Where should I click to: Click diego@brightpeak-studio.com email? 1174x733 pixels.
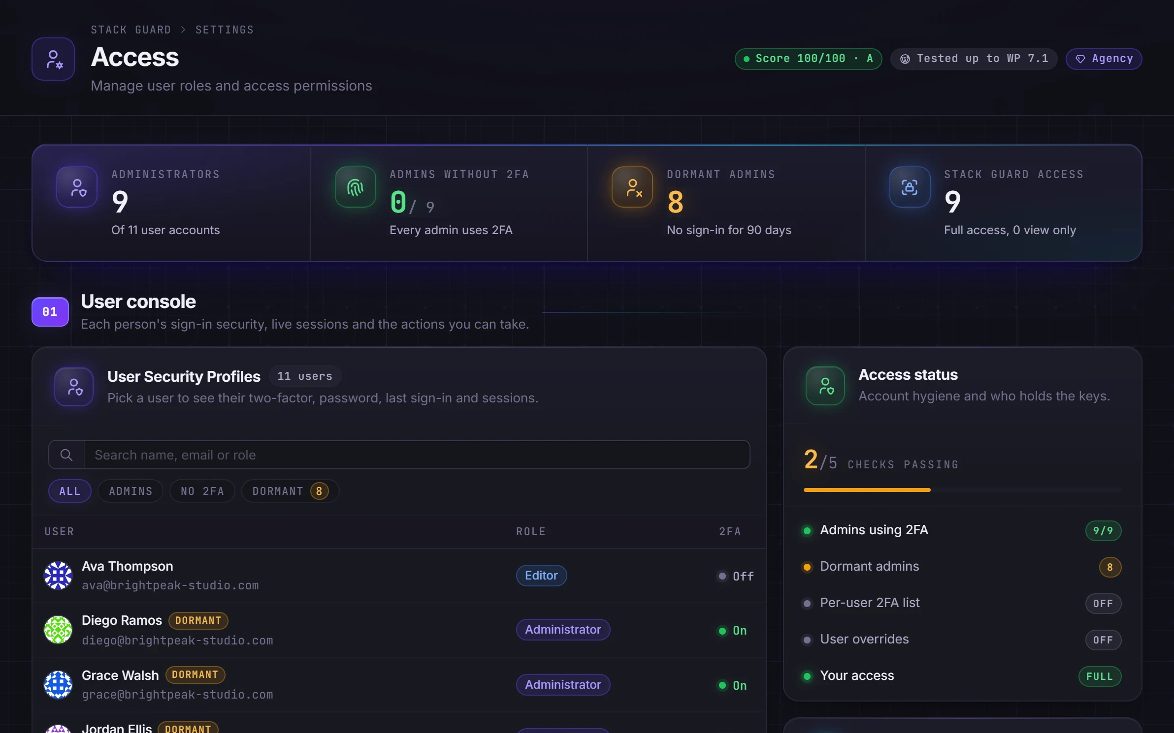(x=177, y=641)
